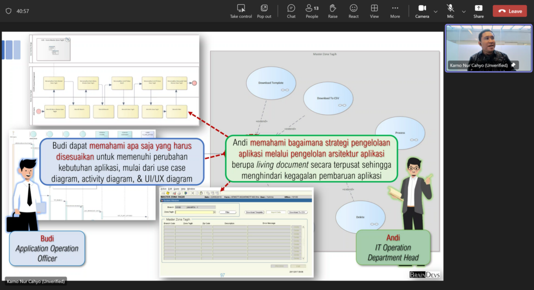Viewport: 534px width, 290px height.
Task: Pop out the shared content window
Action: [x=264, y=8]
